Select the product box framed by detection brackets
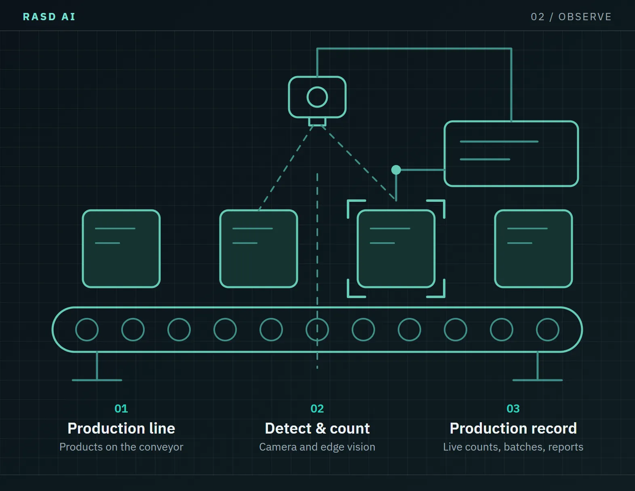This screenshot has height=491, width=635. (396, 249)
